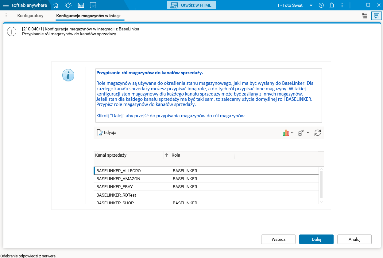The width and height of the screenshot is (383, 258).
Task: Select the BASELINKER_SHOP row
Action: pyautogui.click(x=206, y=202)
